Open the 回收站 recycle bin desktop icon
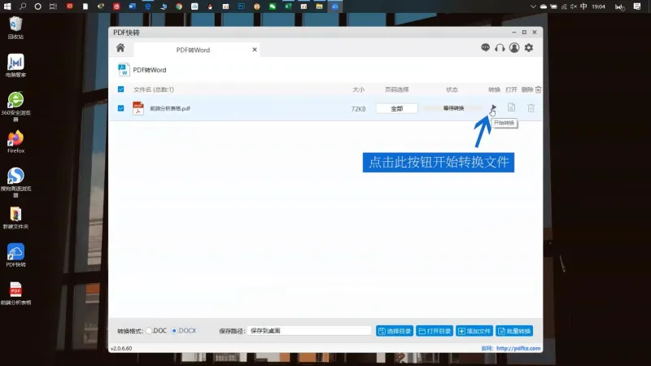 coord(15,28)
